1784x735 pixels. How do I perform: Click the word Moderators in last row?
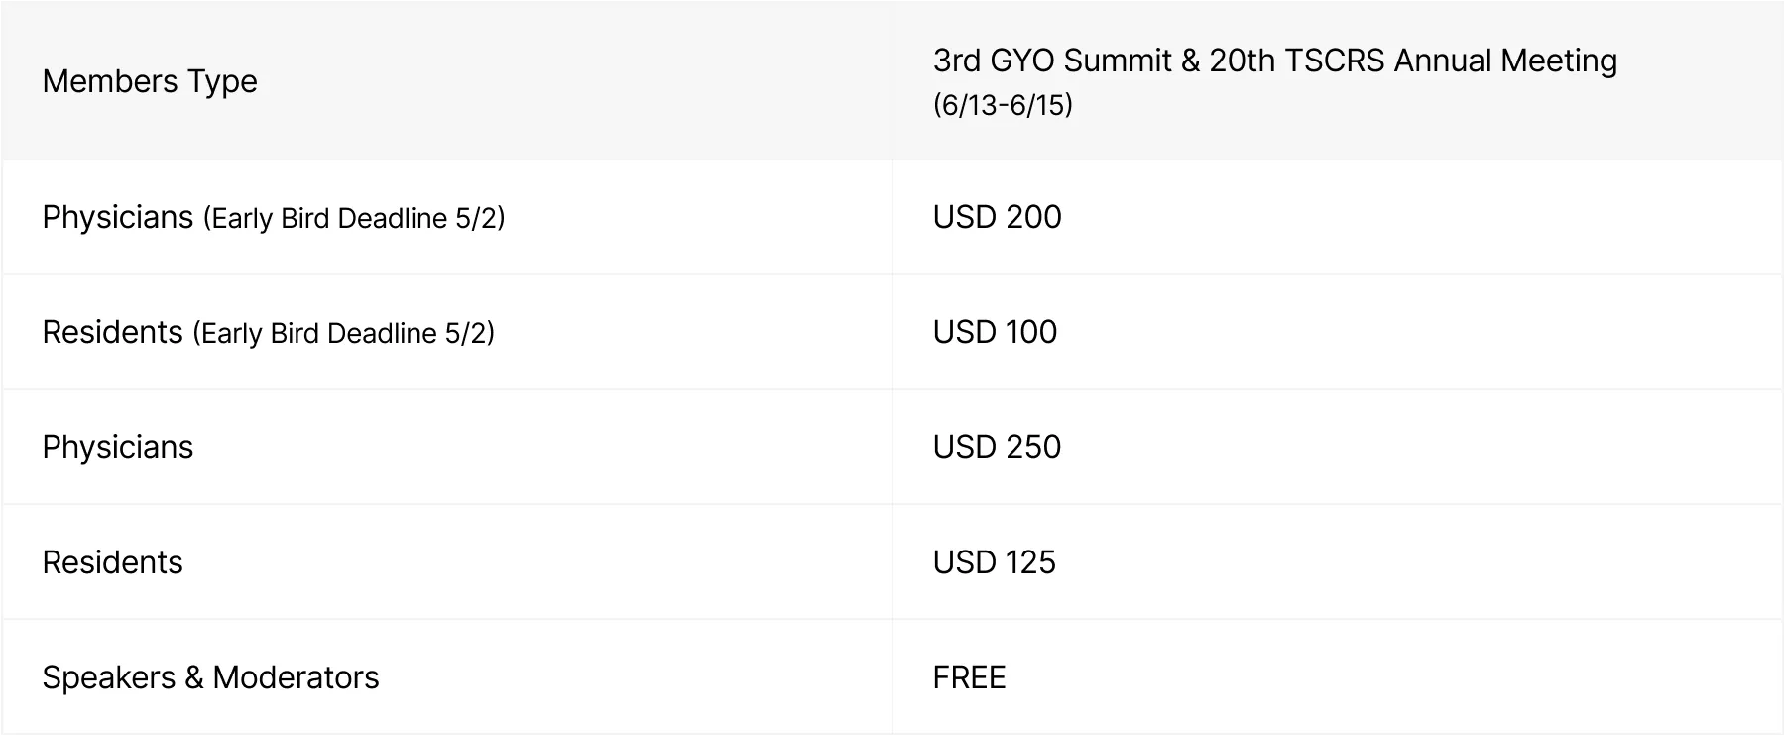(296, 677)
